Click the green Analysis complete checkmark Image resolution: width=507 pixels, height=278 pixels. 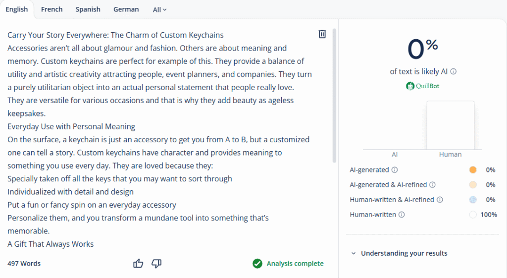coord(257,264)
